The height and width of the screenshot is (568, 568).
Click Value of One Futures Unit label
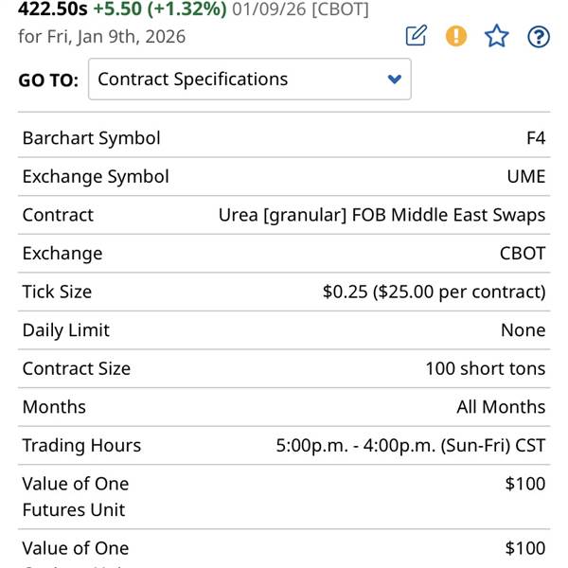[x=76, y=496]
